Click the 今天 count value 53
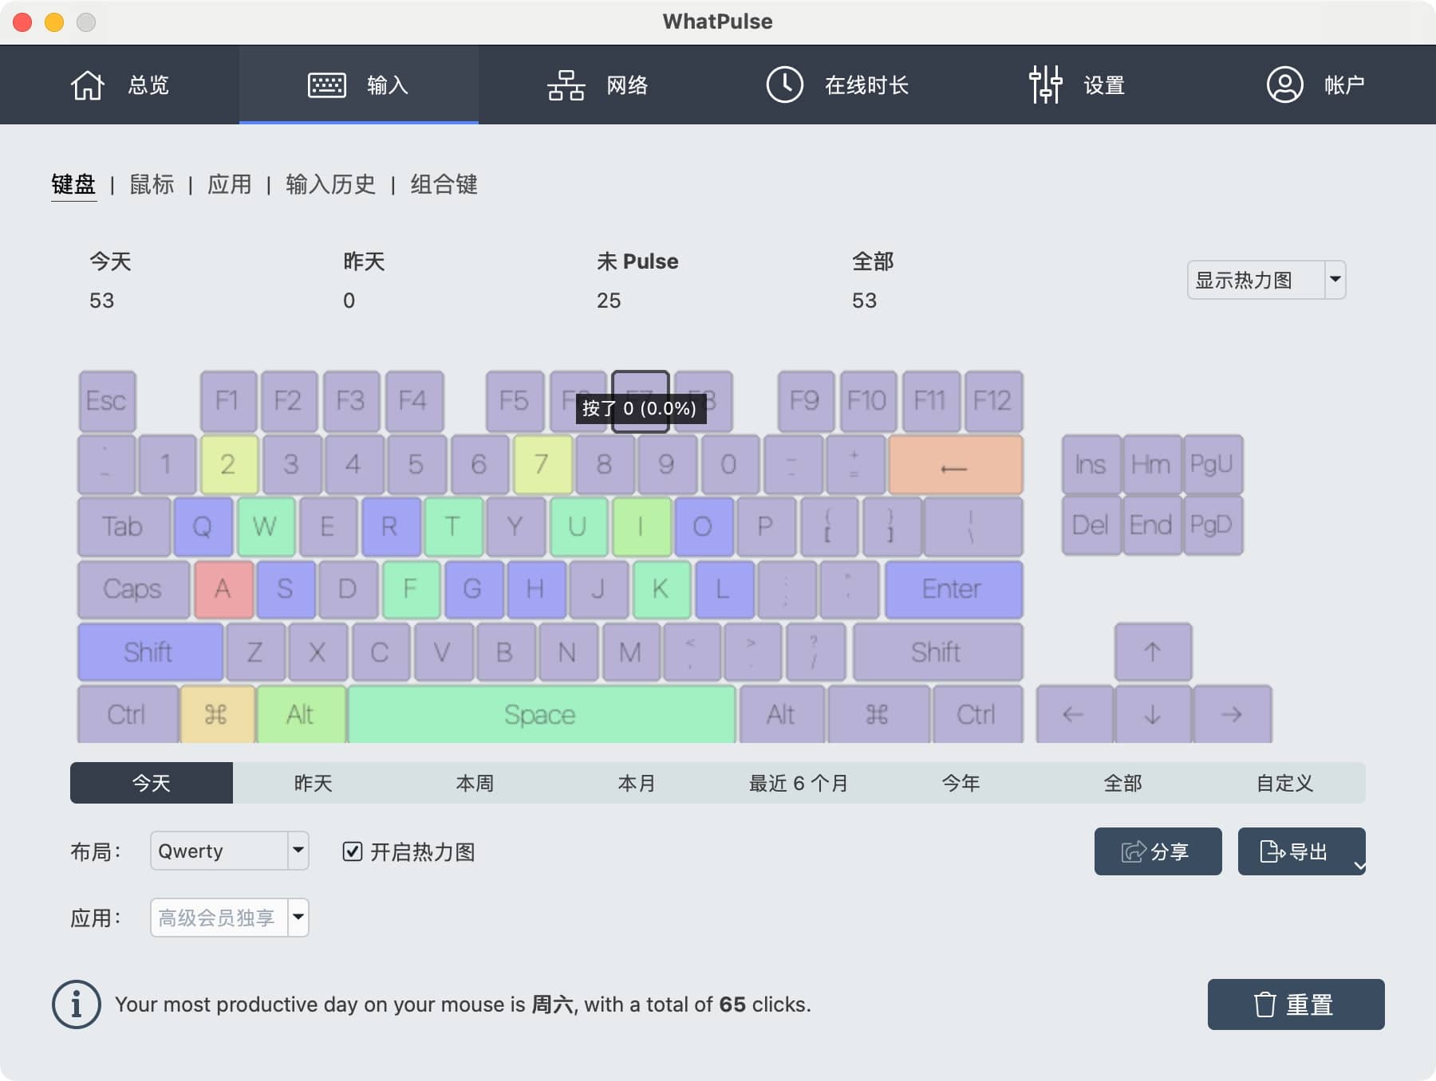Image resolution: width=1436 pixels, height=1081 pixels. [101, 301]
